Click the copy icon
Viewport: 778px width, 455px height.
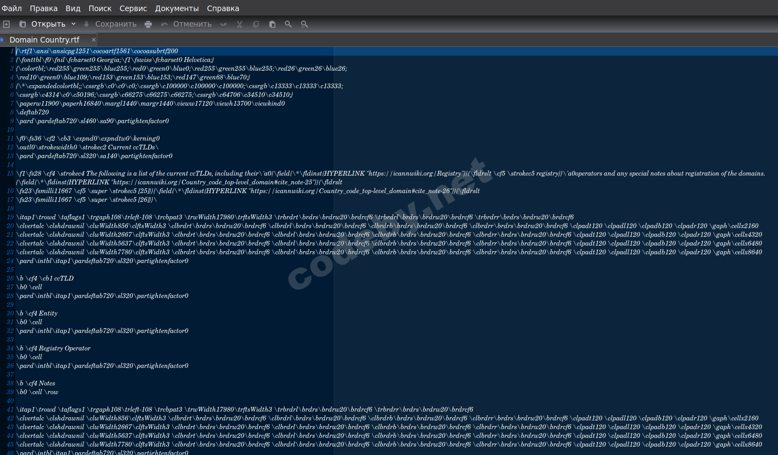[x=256, y=24]
